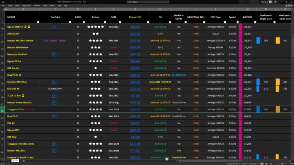The image size is (294, 165).
Task: Open the $47.80 price link for TOX3 TV Box
Action: [x=135, y=96]
